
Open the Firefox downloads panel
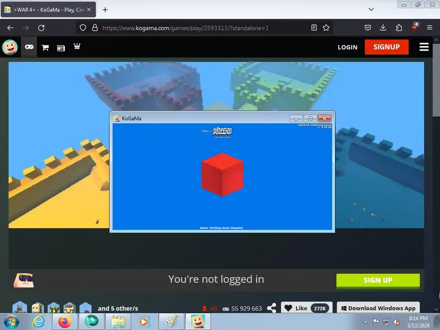click(383, 27)
